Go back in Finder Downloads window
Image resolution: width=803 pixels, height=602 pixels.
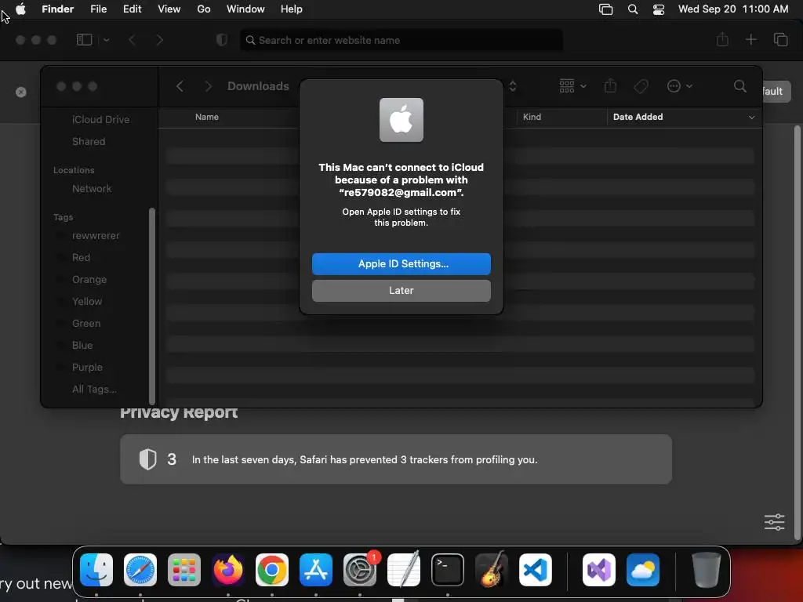pos(180,86)
